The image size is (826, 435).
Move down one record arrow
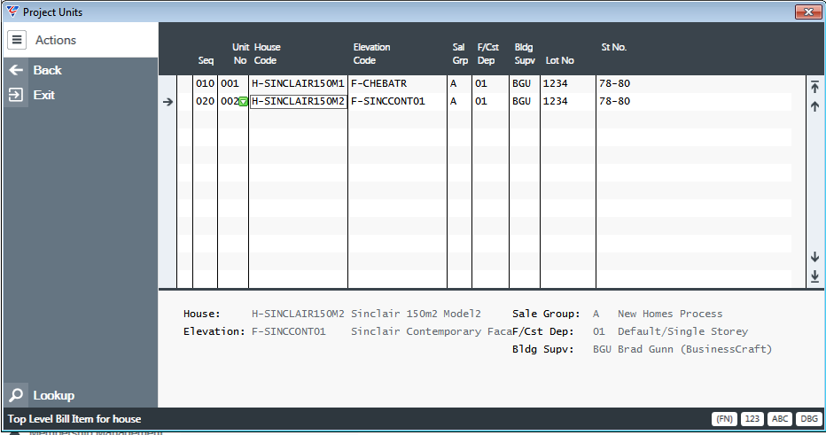(x=814, y=256)
